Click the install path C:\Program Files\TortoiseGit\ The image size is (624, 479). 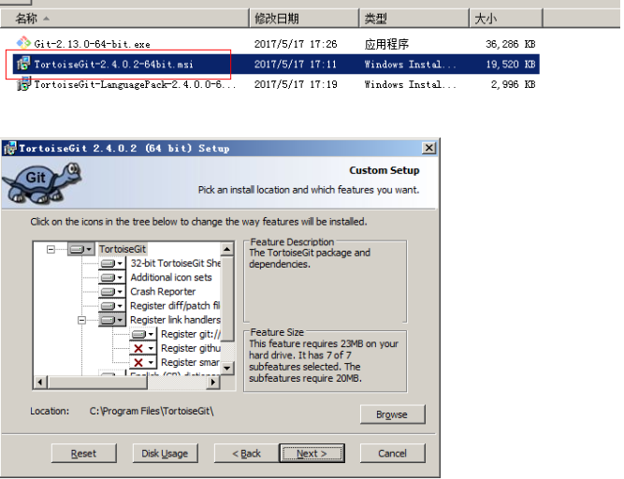(x=152, y=411)
